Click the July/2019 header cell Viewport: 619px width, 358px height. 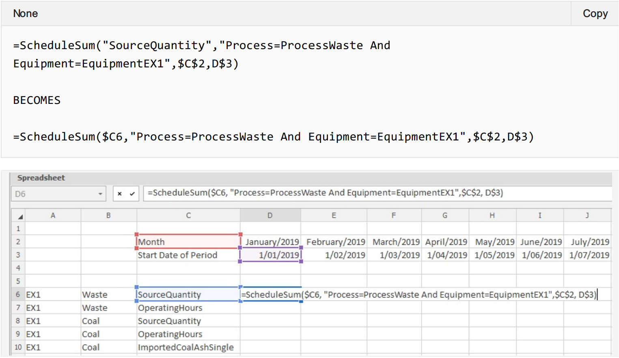588,242
